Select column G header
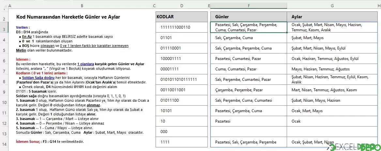The height and width of the screenshot is (151, 381). (x=332, y=6)
